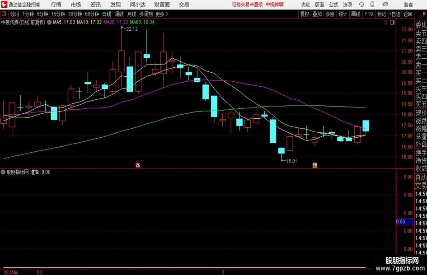
Task: Open the 问小达 menu
Action: 137,5
